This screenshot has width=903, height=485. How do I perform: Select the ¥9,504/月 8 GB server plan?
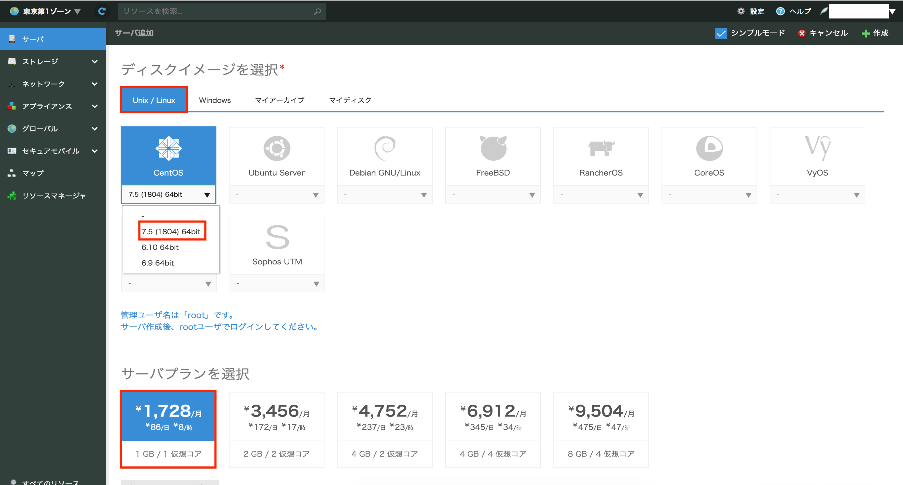pos(601,429)
